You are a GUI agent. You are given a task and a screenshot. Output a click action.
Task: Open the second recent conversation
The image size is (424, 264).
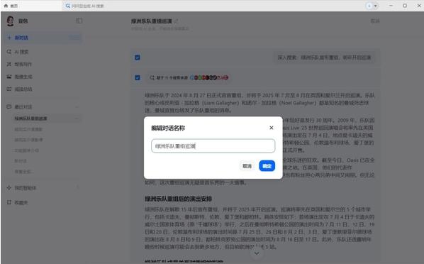(28, 129)
